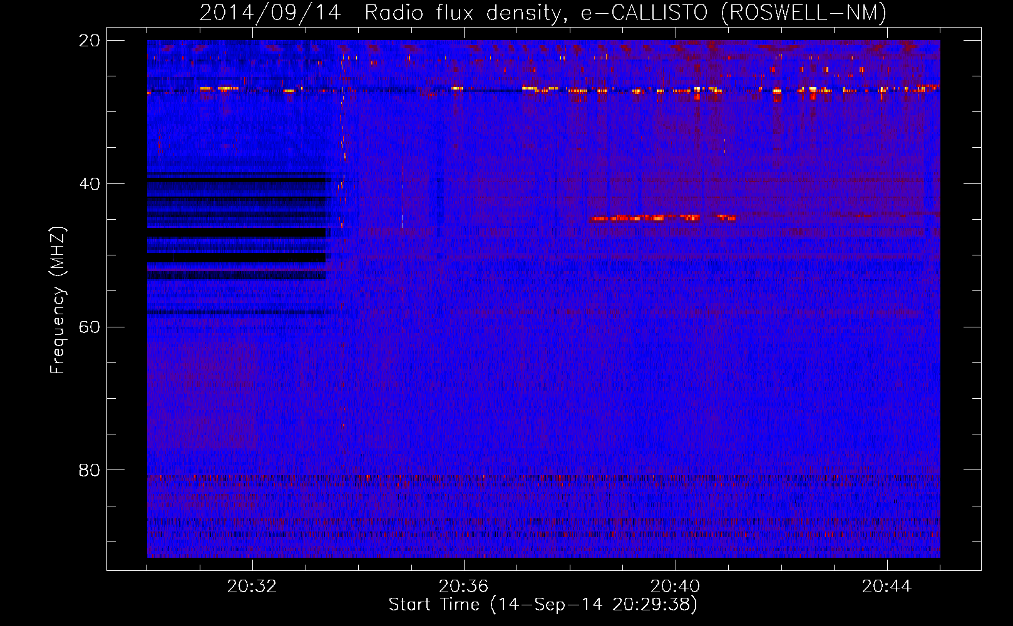The image size is (1013, 626).
Task: Click the bright red emission band near 45 MHz
Action: (662, 218)
